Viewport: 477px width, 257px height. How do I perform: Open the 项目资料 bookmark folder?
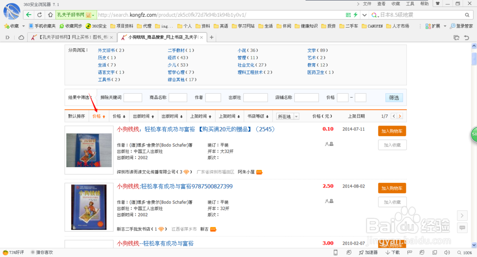[122, 26]
